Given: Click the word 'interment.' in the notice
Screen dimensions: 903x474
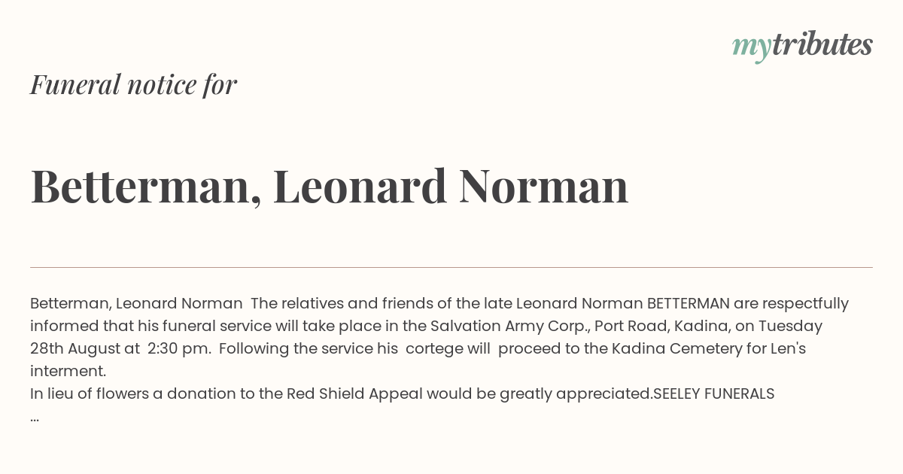Looking at the screenshot, I should coord(68,371).
